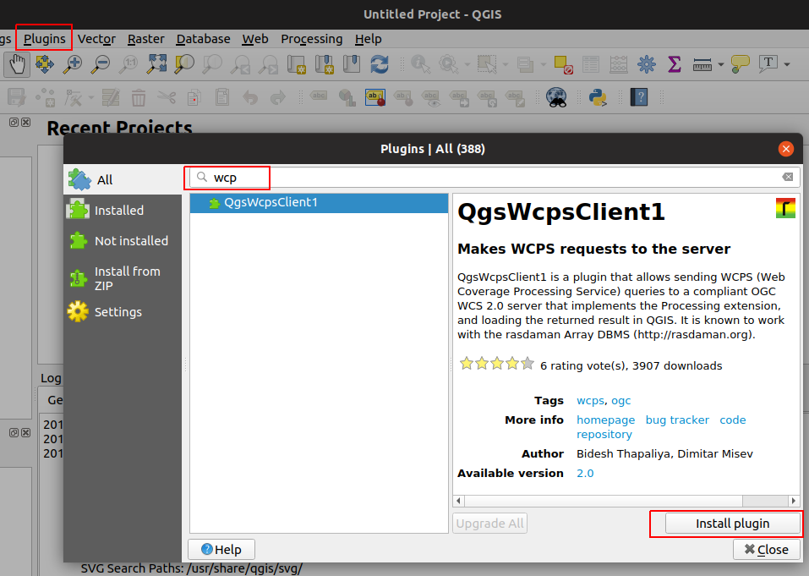Open the Install from ZIP tab
Image resolution: width=809 pixels, height=576 pixels.
pyautogui.click(x=123, y=278)
